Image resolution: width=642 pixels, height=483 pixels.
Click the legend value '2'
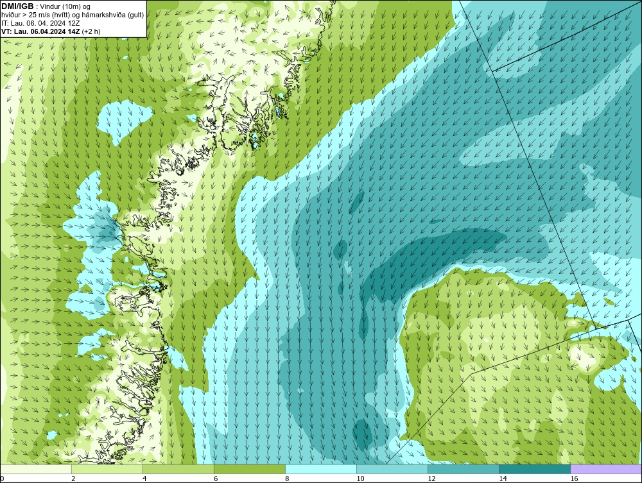click(x=73, y=479)
